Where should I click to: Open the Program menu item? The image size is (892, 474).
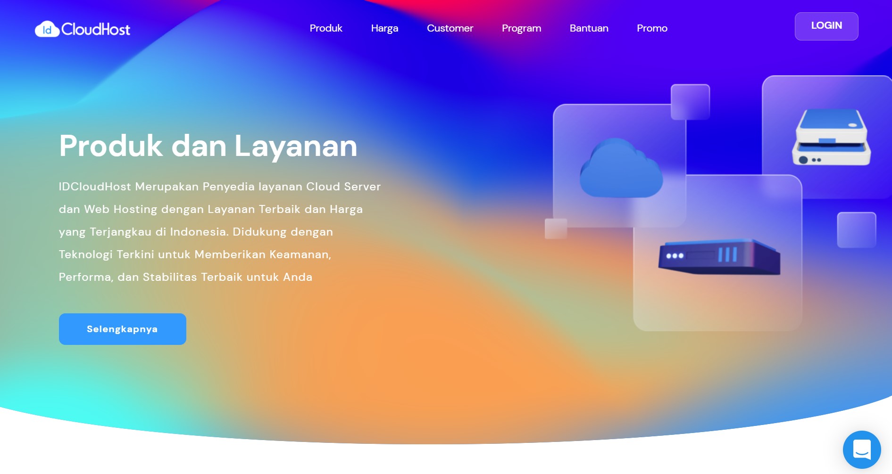(x=521, y=28)
